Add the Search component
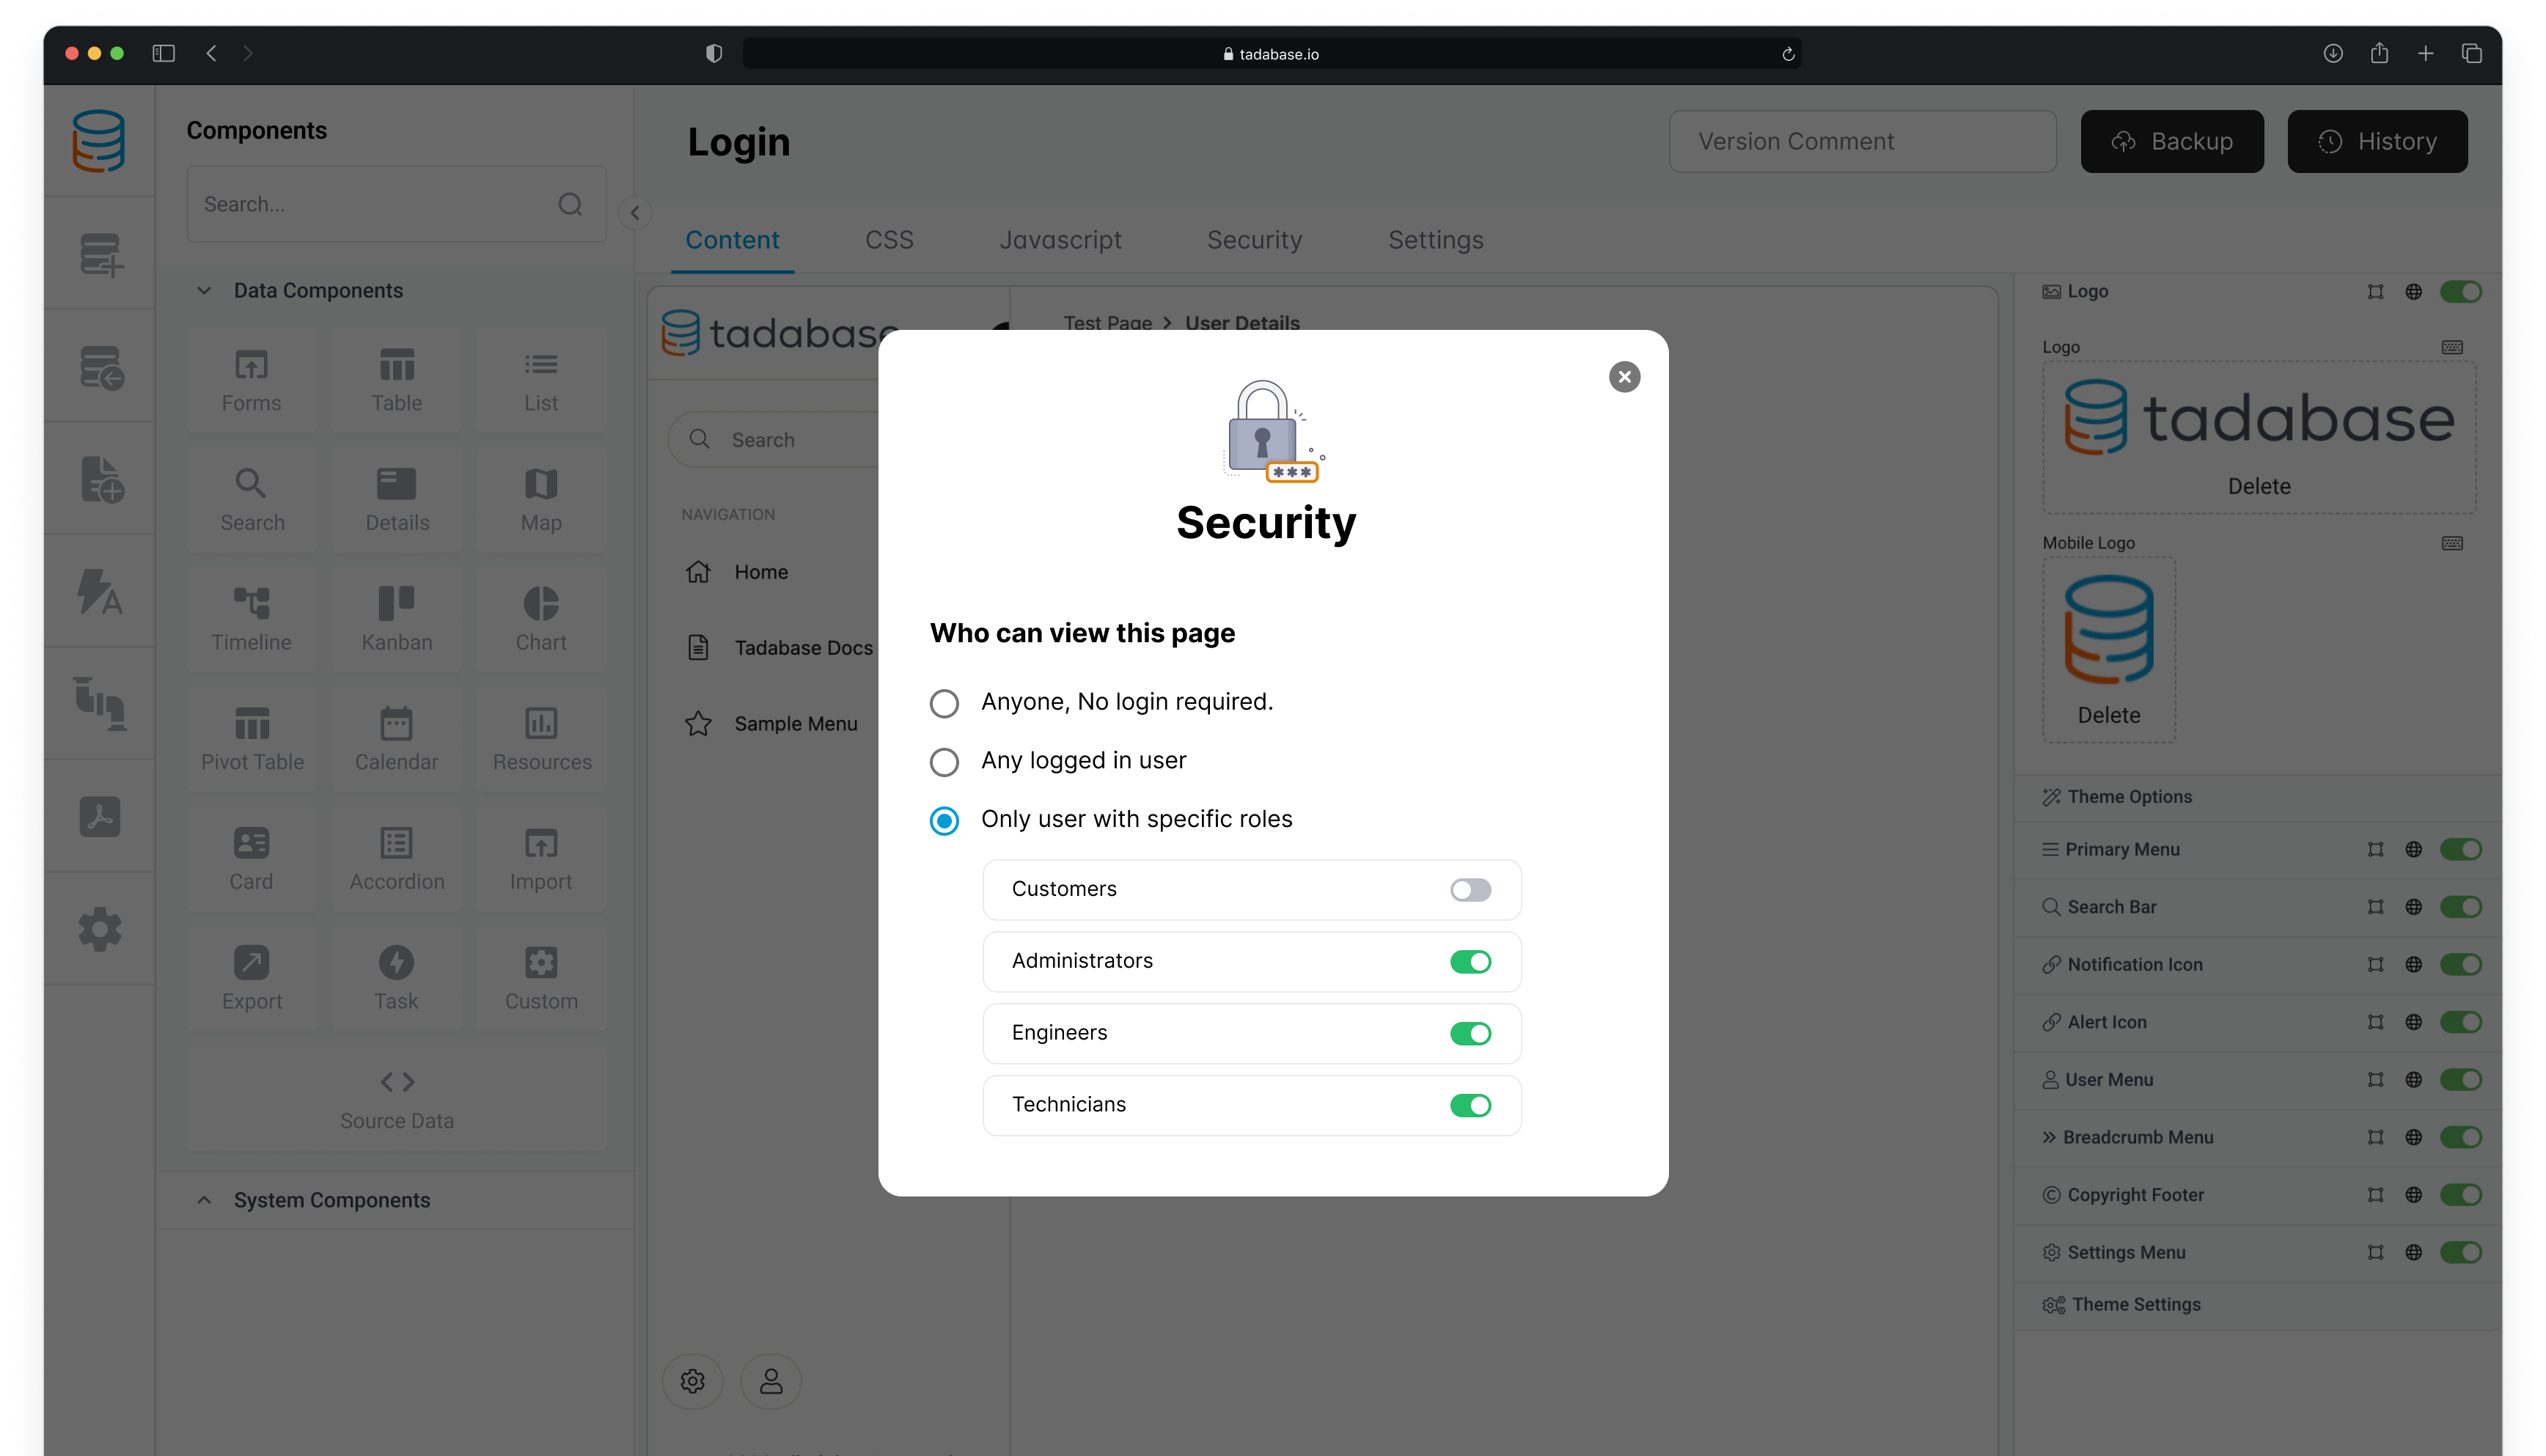 (x=251, y=500)
